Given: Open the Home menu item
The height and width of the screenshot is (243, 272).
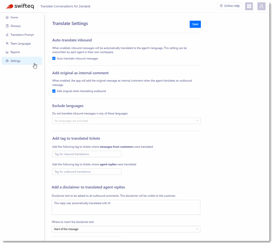Looking at the screenshot, I should tap(22, 17).
